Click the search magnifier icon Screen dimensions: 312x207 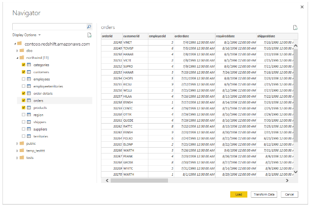pos(89,27)
